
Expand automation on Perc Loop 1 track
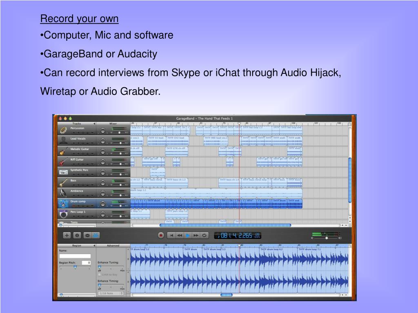[x=92, y=217]
